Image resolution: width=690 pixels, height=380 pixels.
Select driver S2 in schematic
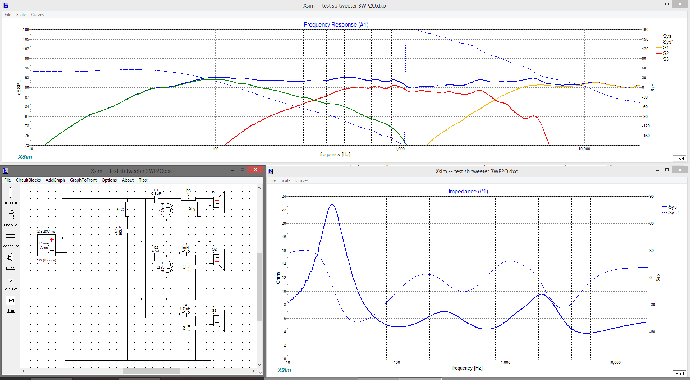[218, 260]
